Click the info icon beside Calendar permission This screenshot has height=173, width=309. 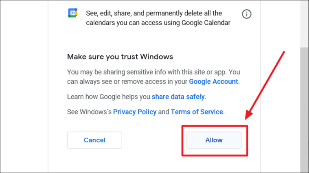coord(247,14)
